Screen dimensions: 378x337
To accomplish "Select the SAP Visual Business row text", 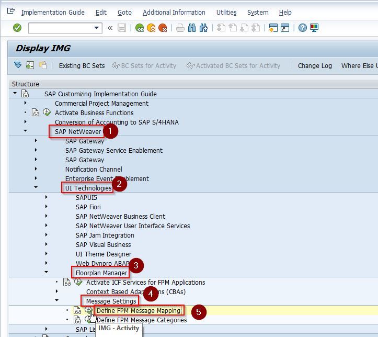I will (103, 244).
